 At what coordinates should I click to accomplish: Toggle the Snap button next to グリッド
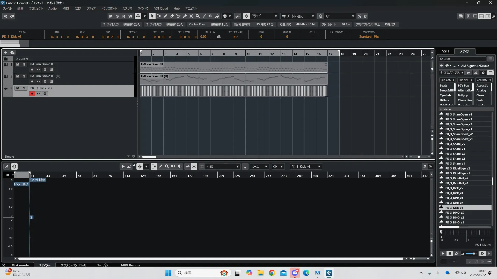tap(246, 16)
